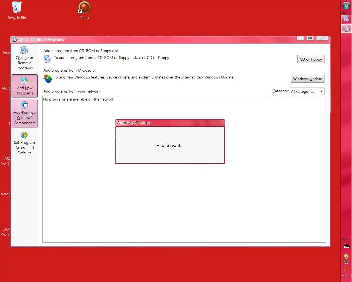
Task: Click the CD or Floppy button
Action: 311,59
